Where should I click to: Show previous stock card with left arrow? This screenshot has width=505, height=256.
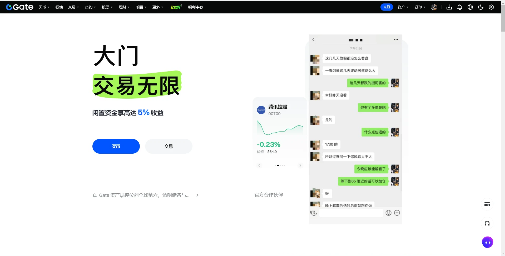(259, 165)
